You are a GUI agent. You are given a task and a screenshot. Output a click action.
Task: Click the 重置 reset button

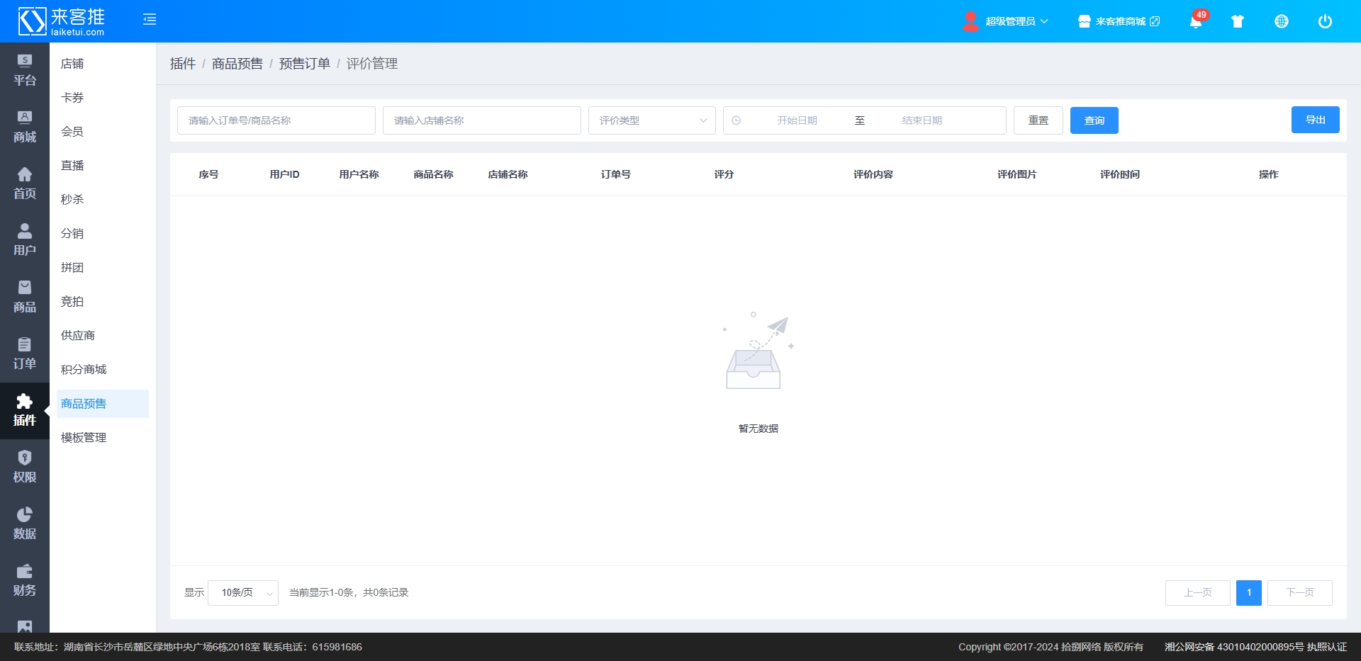[x=1038, y=120]
